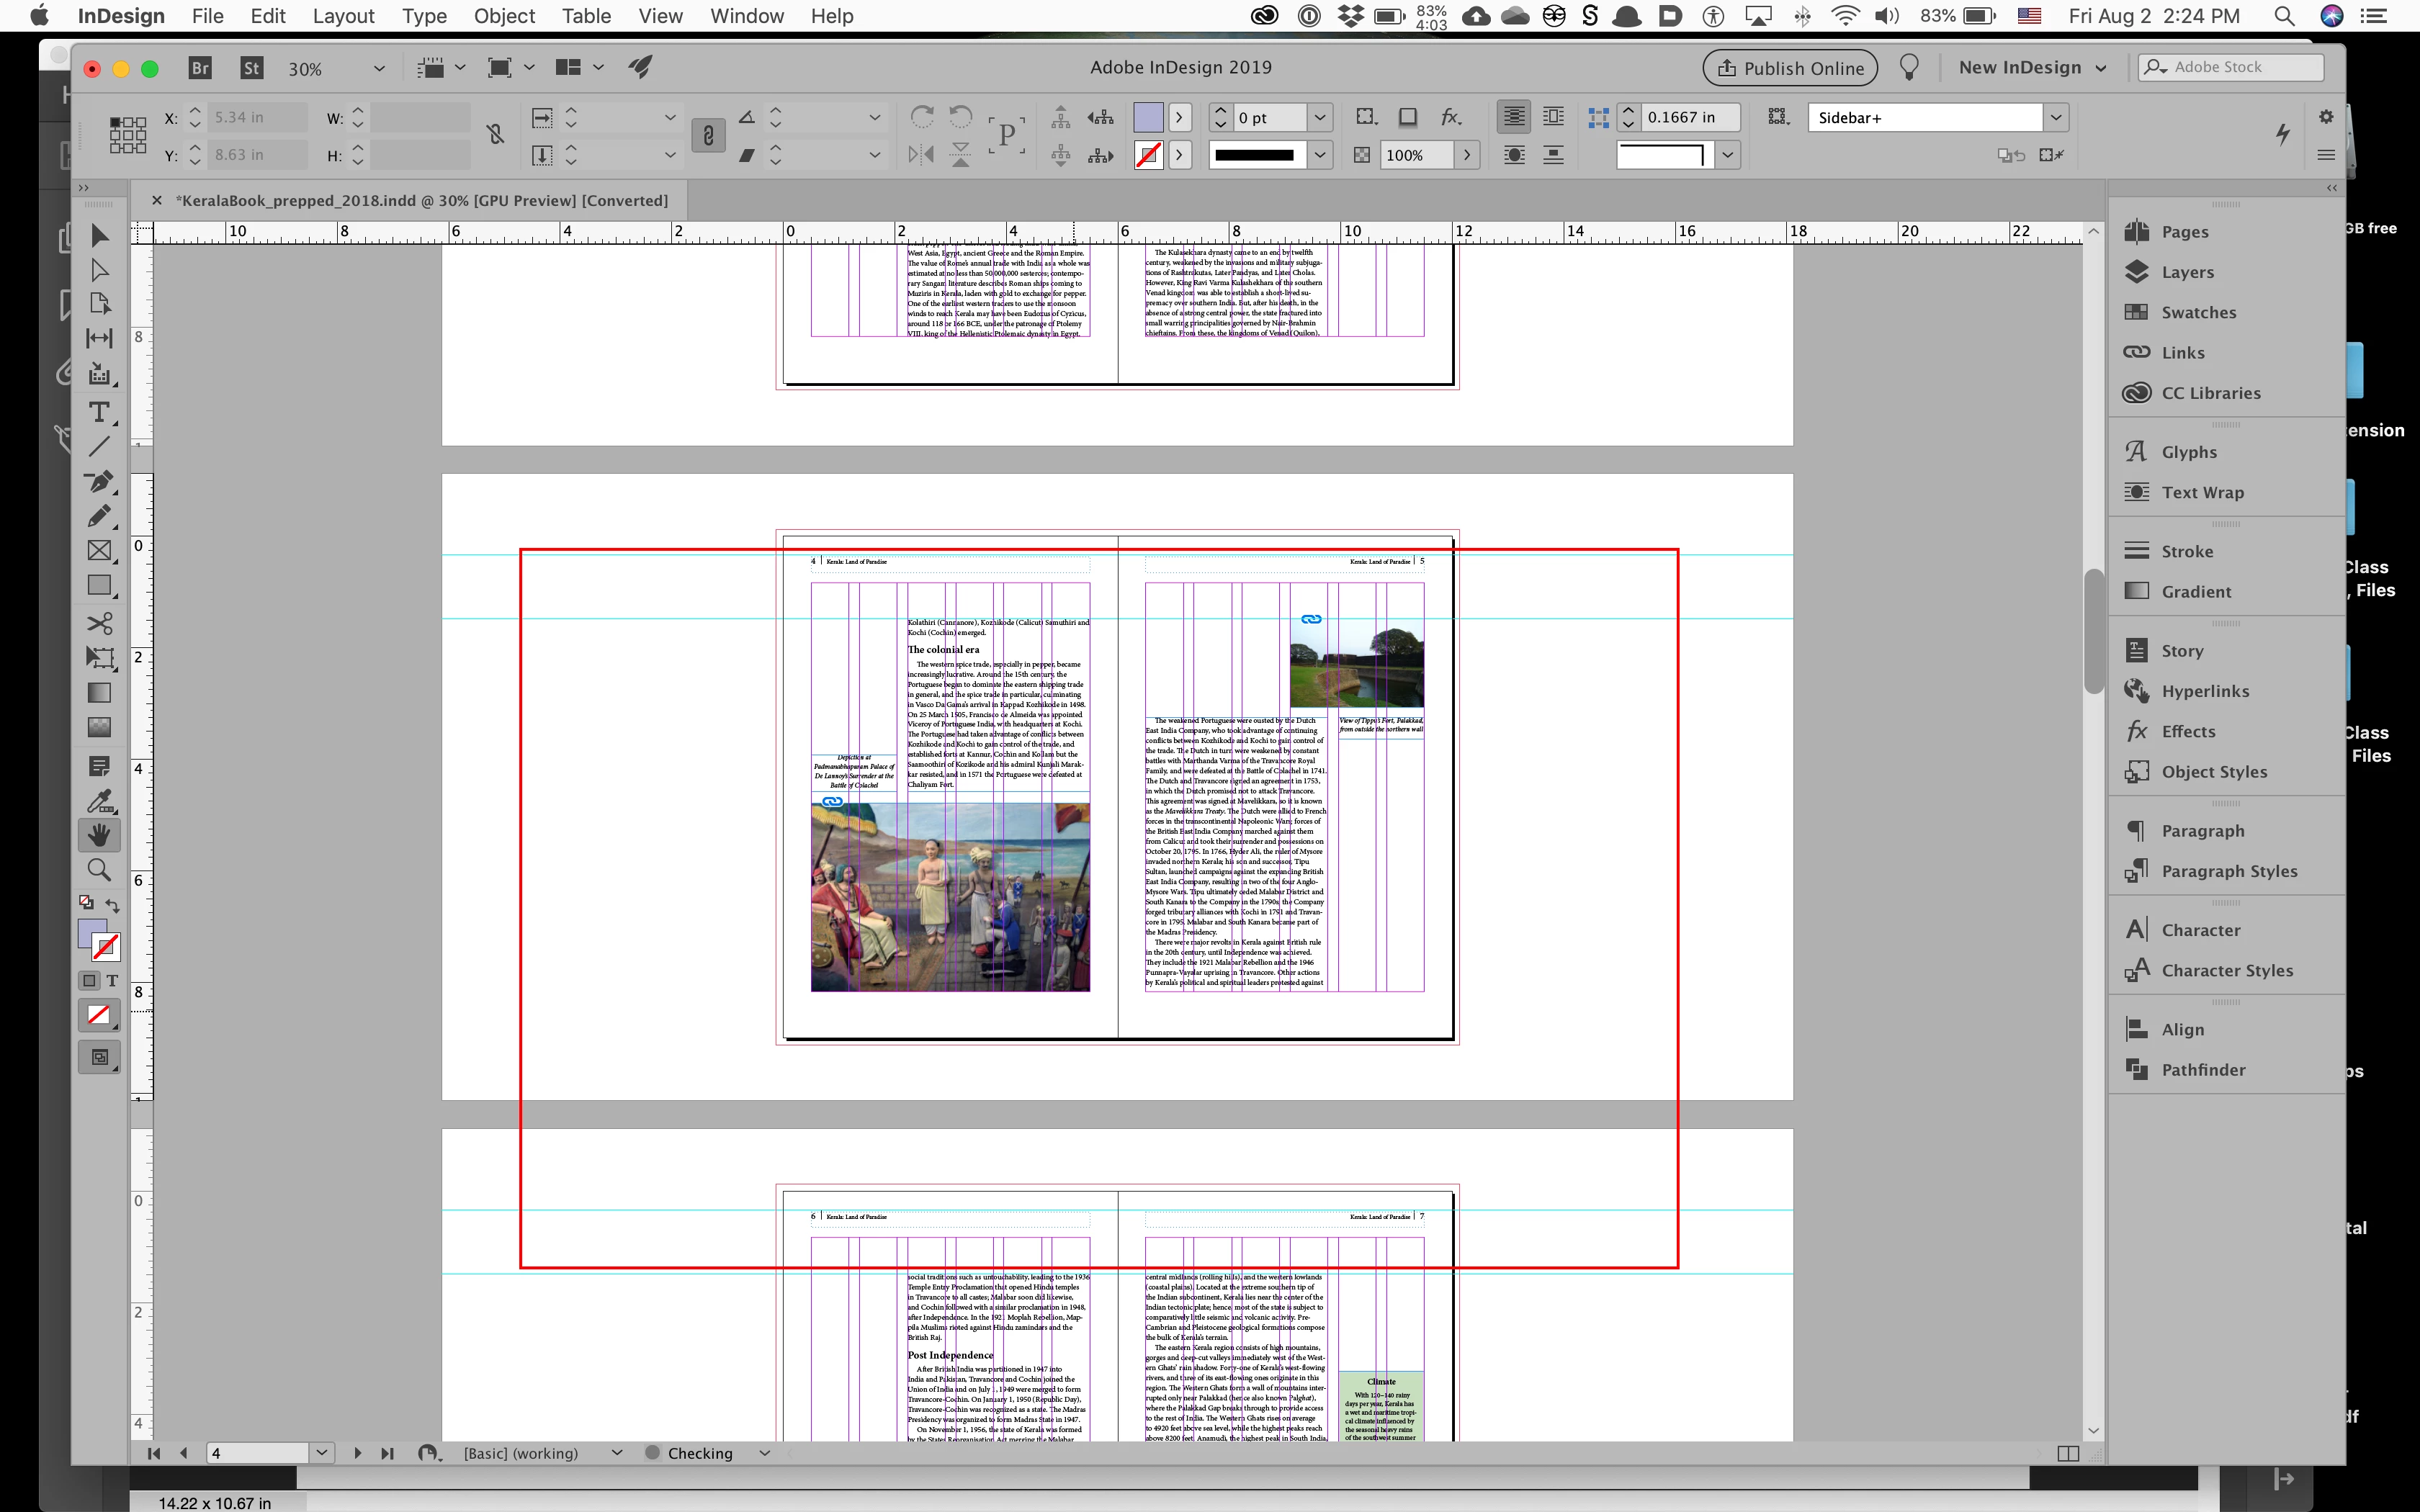This screenshot has height=1512, width=2420.
Task: Open zoom level 30% dropdown
Action: [379, 68]
